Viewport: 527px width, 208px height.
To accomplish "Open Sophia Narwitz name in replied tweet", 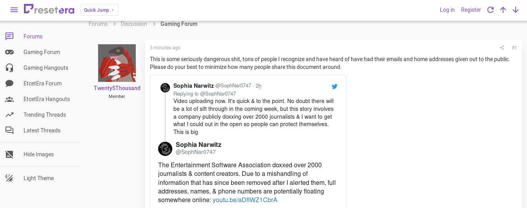I will click(x=193, y=86).
